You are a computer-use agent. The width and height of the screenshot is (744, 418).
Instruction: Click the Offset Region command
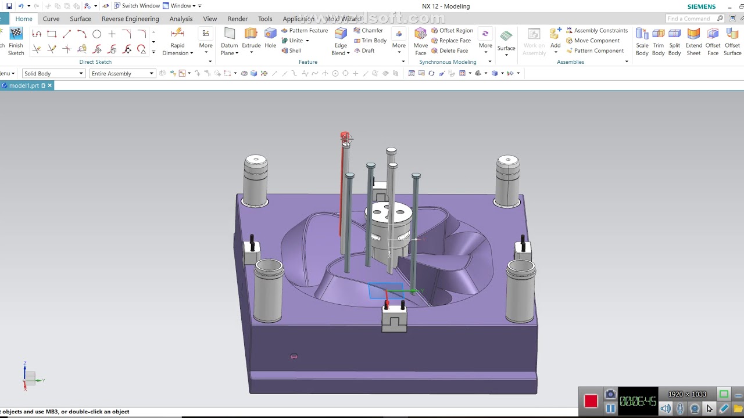[x=452, y=30]
